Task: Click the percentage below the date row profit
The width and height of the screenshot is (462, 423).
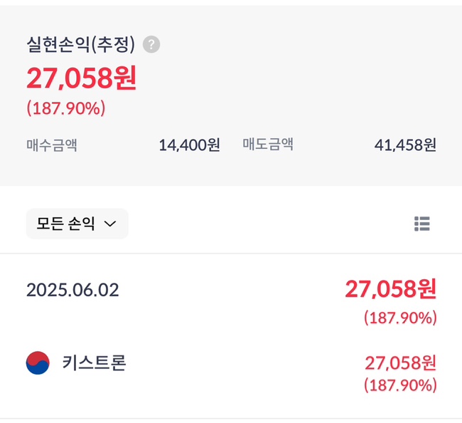Action: 400,318
